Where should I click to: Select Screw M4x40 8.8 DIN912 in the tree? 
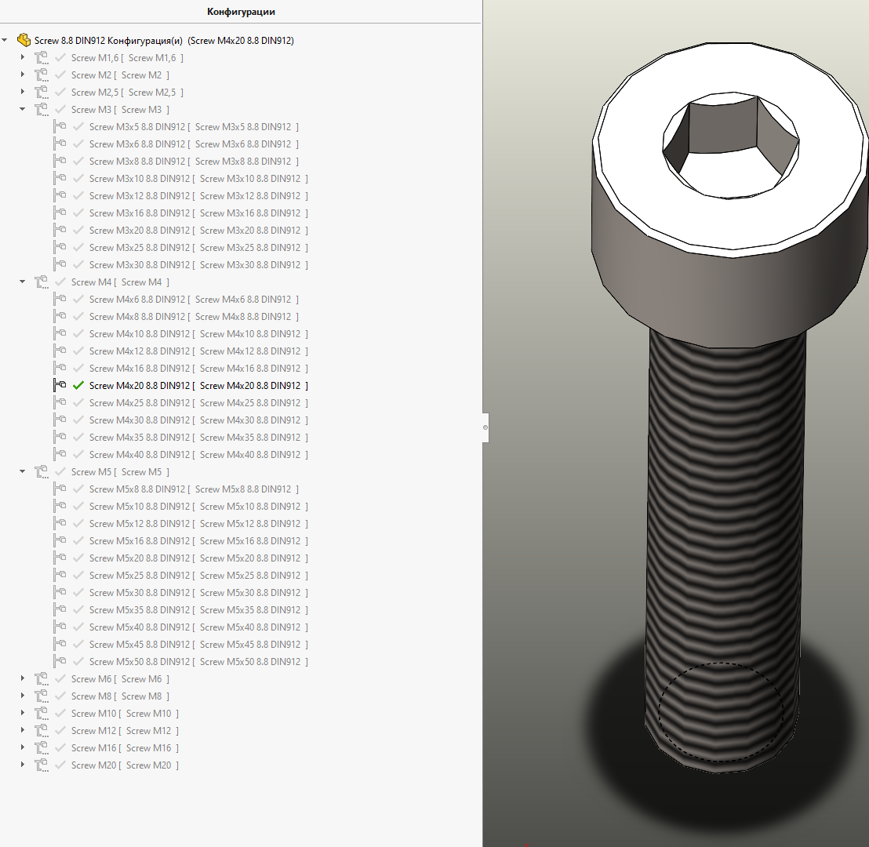(137, 455)
